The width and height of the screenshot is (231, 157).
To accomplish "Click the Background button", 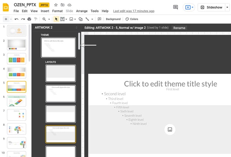I will pos(113,19).
